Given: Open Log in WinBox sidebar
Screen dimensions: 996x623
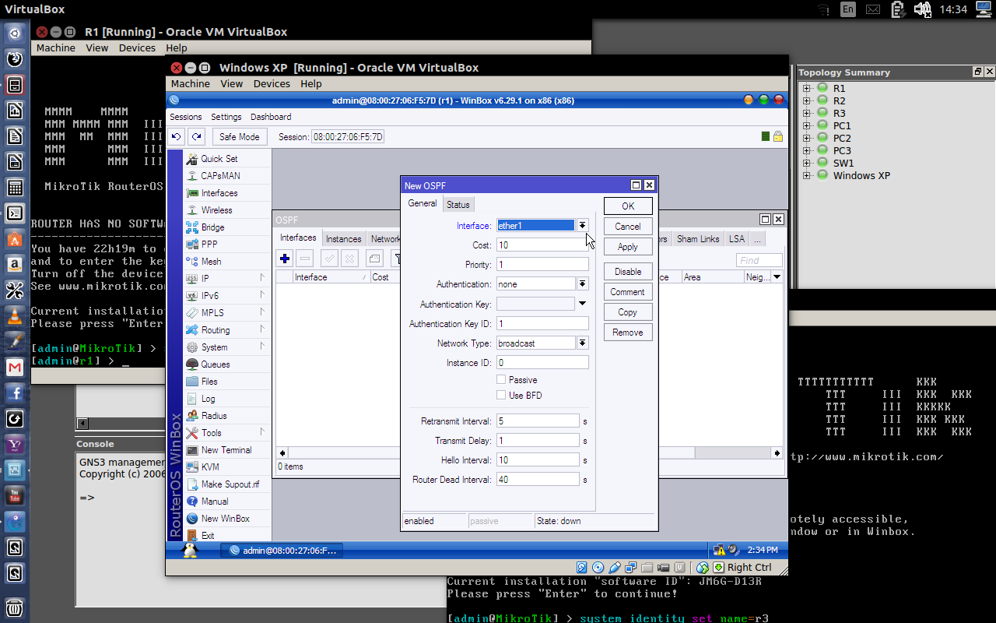Looking at the screenshot, I should pyautogui.click(x=208, y=399).
